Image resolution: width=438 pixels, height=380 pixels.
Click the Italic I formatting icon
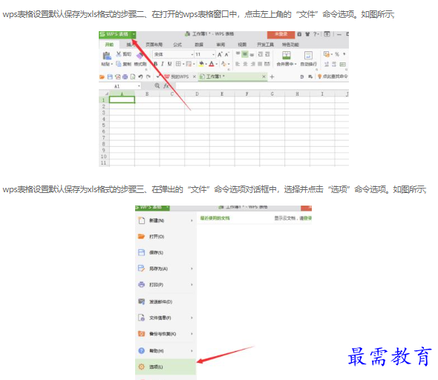click(x=163, y=64)
